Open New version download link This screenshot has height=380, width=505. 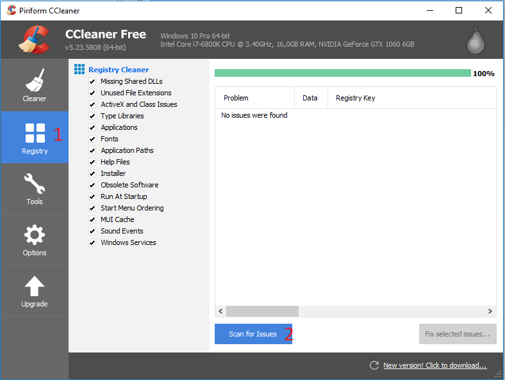coord(435,365)
